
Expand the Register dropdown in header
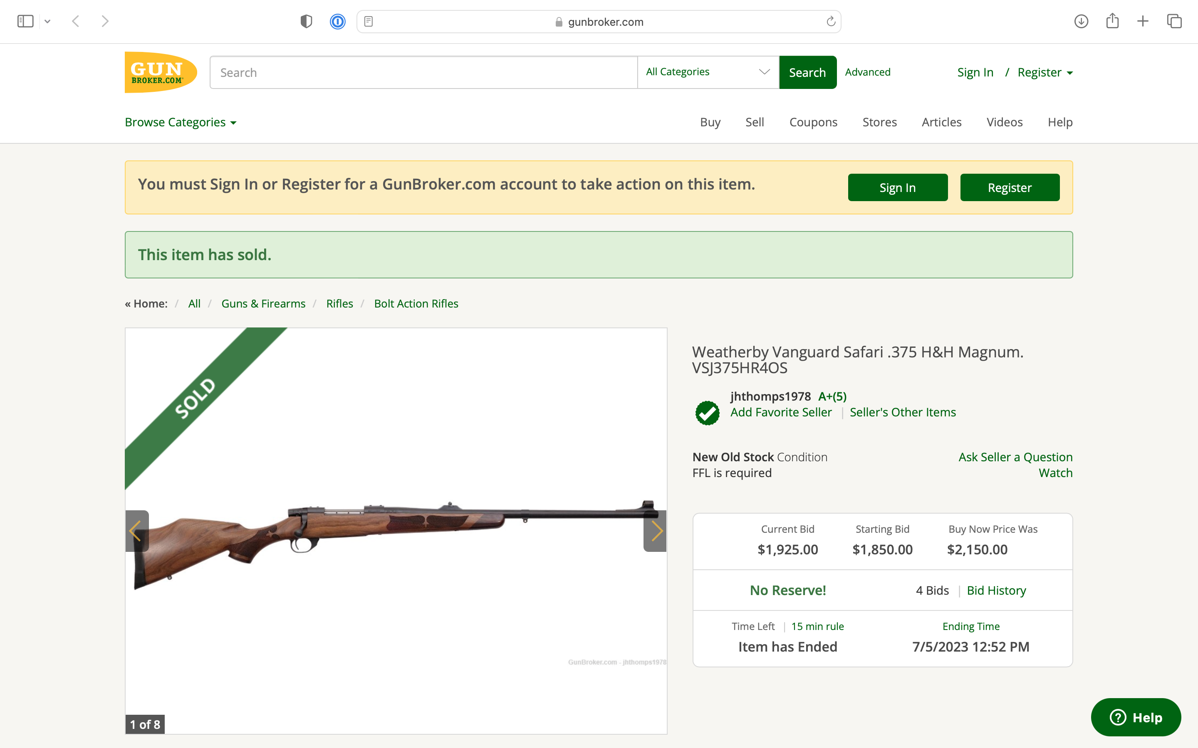[1045, 73]
